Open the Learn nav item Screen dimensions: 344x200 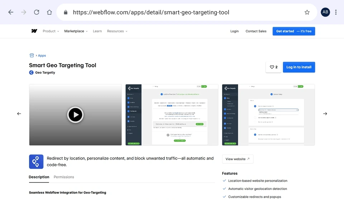coord(97,31)
